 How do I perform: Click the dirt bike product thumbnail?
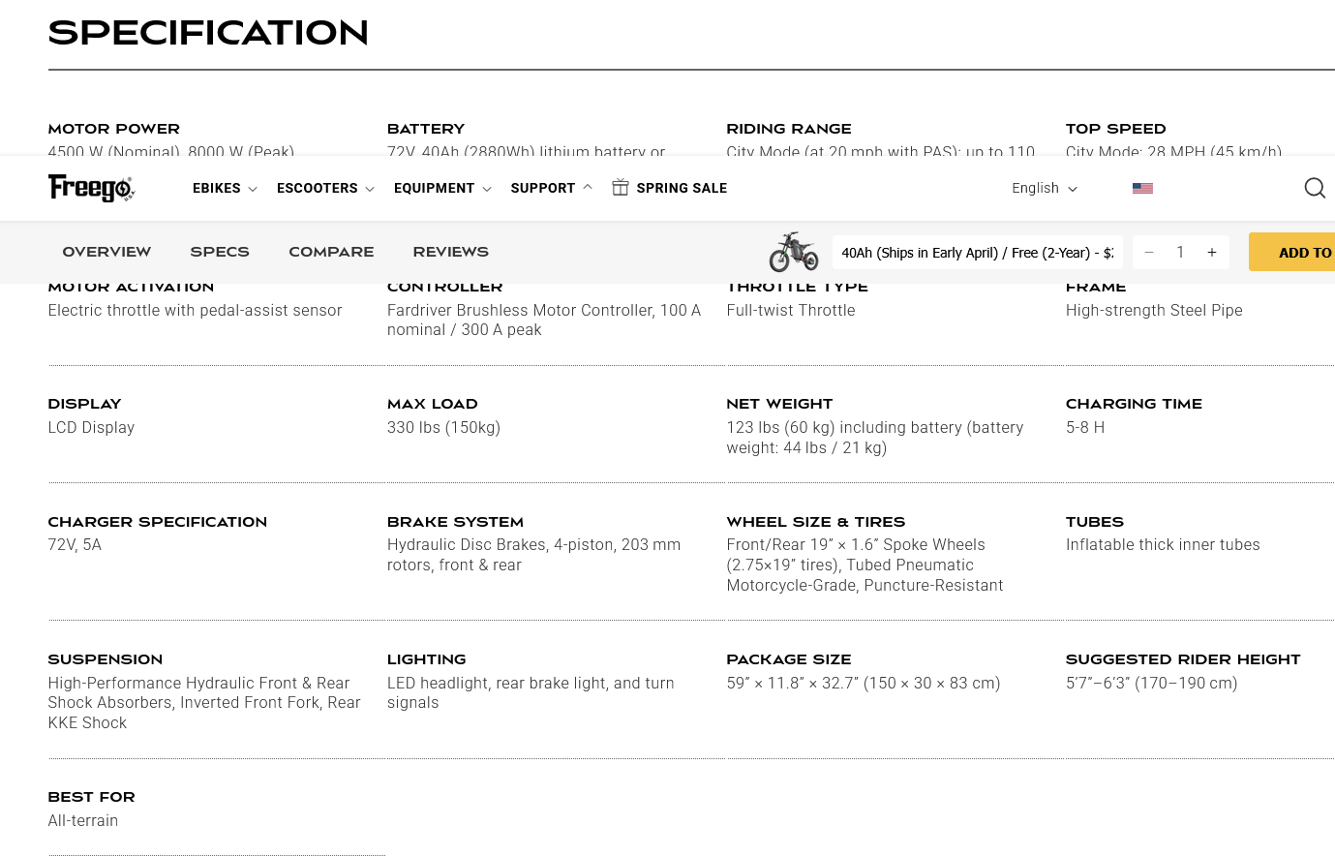(x=794, y=252)
